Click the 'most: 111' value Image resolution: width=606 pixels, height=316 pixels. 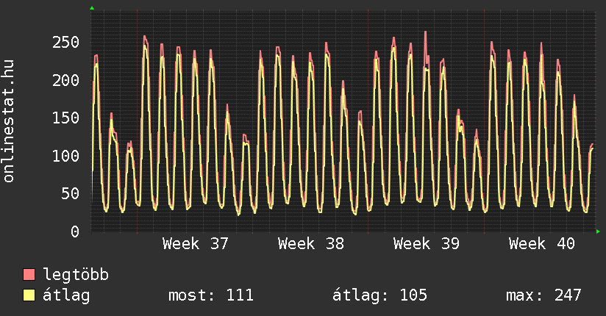pos(211,295)
